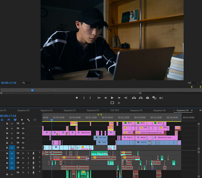Click monitor zoom scroll bar right handle

pyautogui.click(x=140, y=93)
